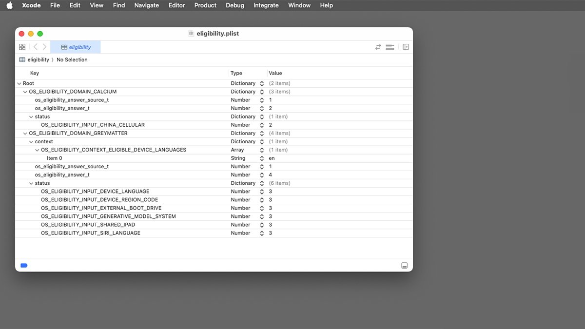Screen dimensions: 585x329
Task: Click the (3 items) value
Action: (x=279, y=92)
